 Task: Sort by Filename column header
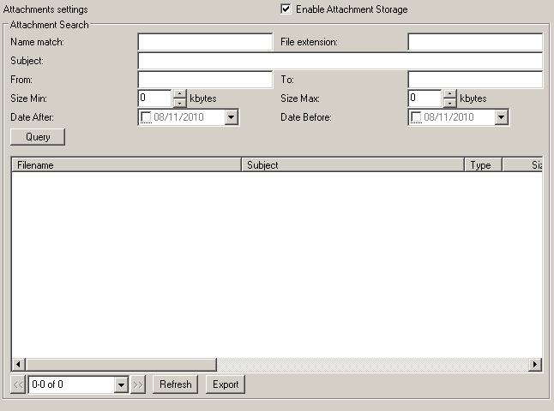tap(126, 165)
